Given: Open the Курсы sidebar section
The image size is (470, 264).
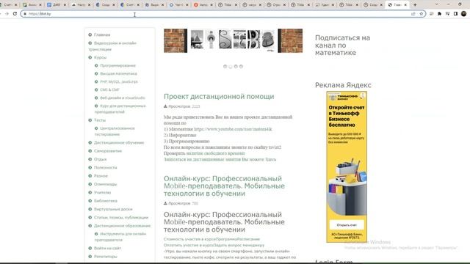Looking at the screenshot, I should click(100, 57).
